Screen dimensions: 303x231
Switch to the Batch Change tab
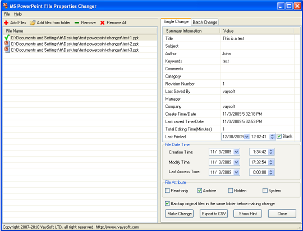tap(205, 22)
